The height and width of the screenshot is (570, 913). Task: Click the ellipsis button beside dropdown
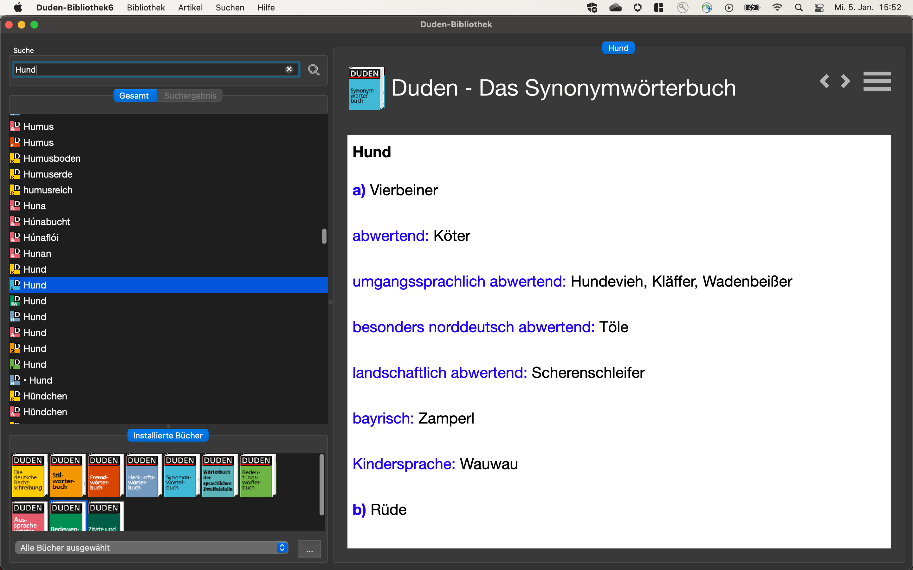(309, 548)
